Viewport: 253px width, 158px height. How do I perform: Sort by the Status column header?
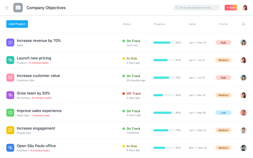tap(127, 24)
